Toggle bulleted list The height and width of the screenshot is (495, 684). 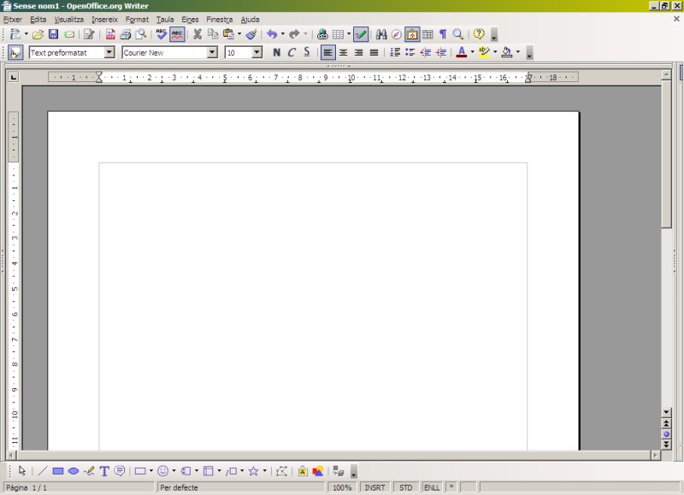410,53
